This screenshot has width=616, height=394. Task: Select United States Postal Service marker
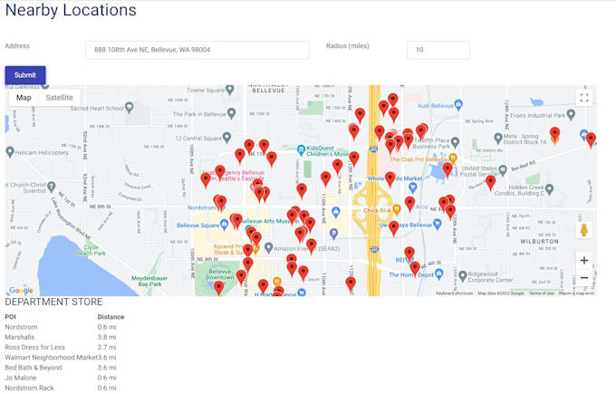click(x=503, y=170)
